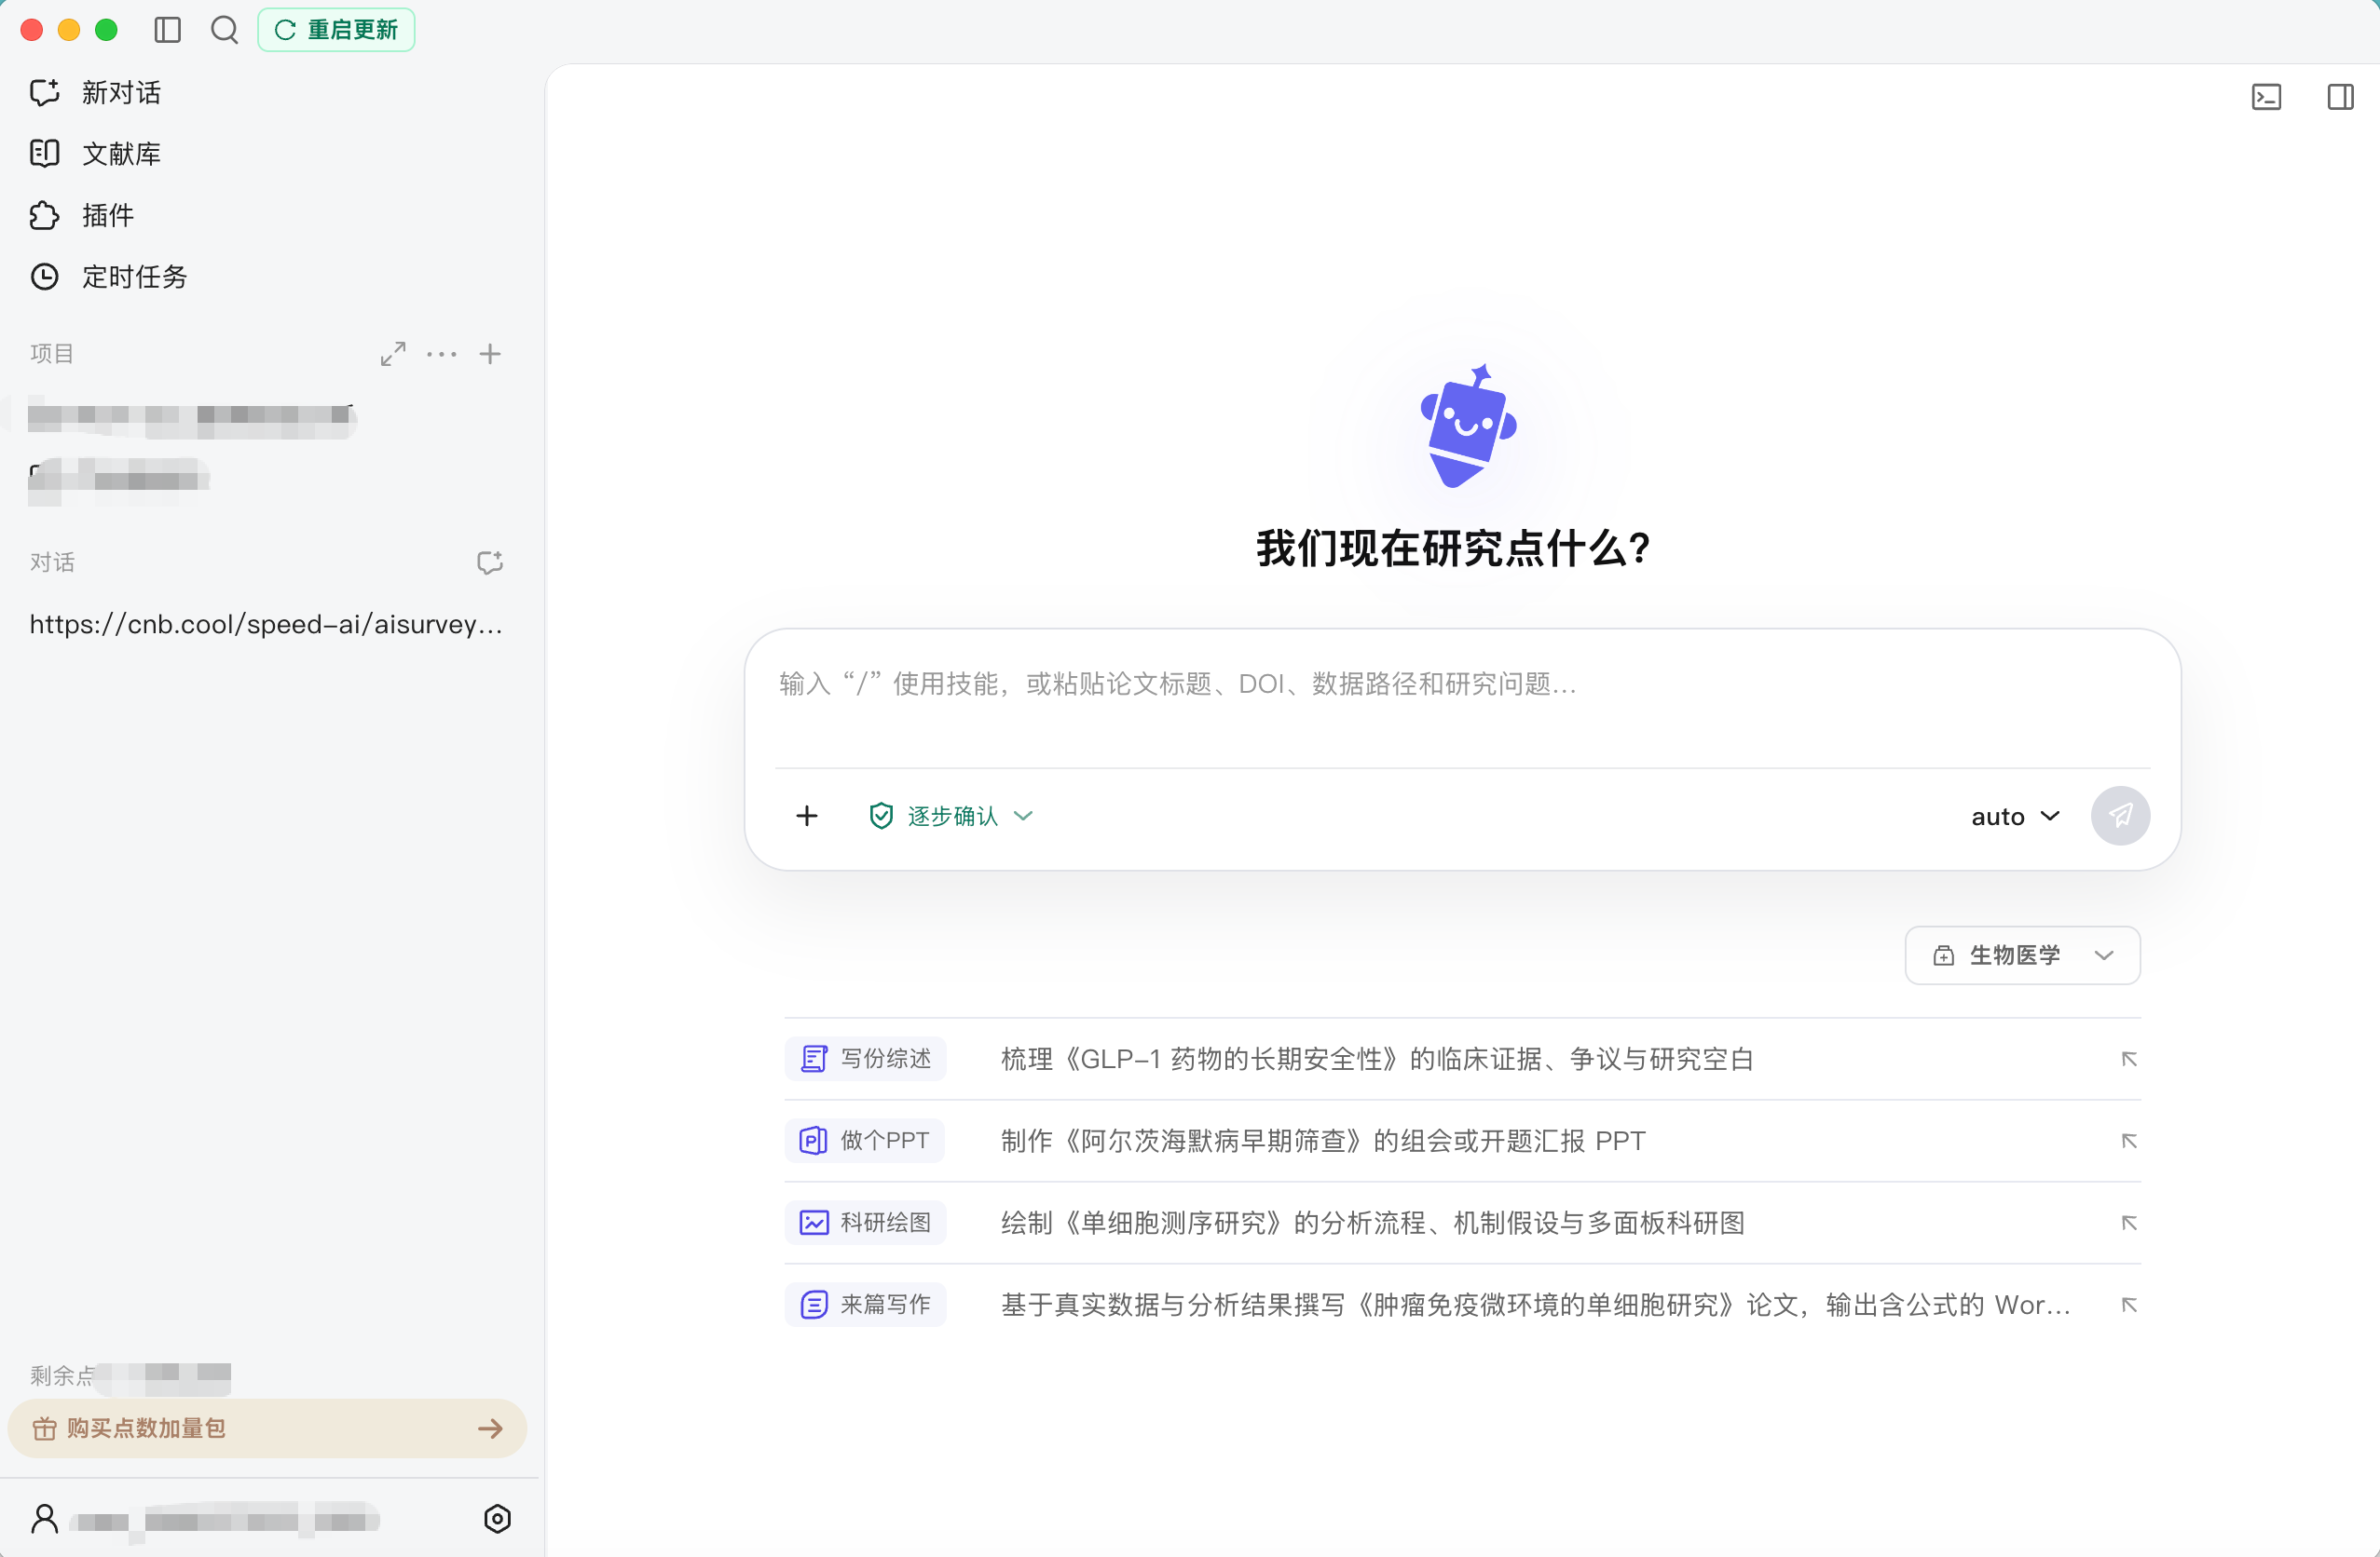The height and width of the screenshot is (1557, 2380).
Task: Click fill arrow on 肿瘤免疫微环境 row
Action: [2129, 1306]
